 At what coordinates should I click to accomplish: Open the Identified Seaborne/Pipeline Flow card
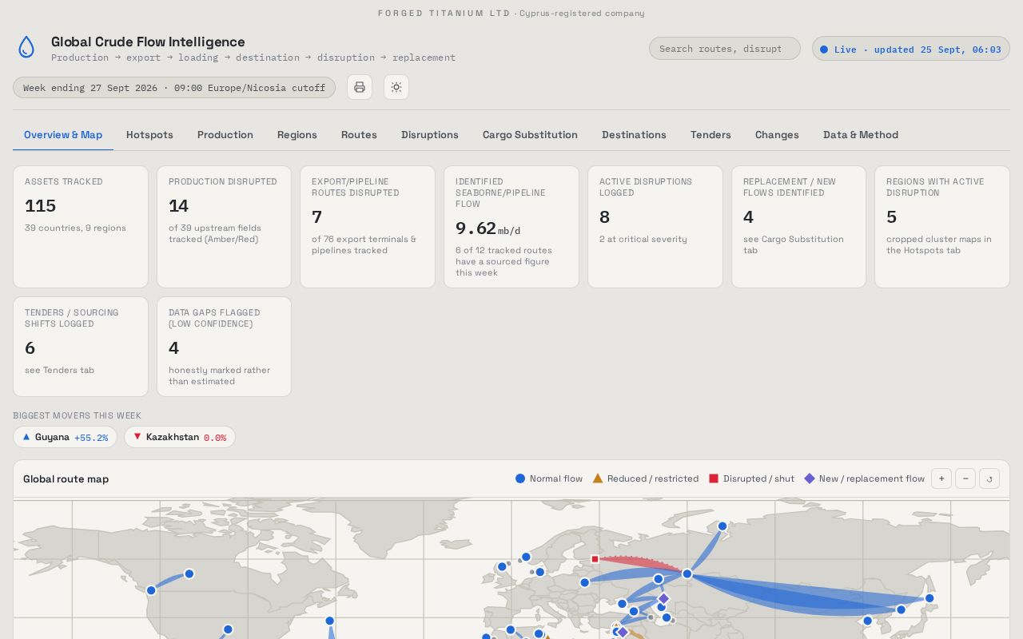pos(511,227)
